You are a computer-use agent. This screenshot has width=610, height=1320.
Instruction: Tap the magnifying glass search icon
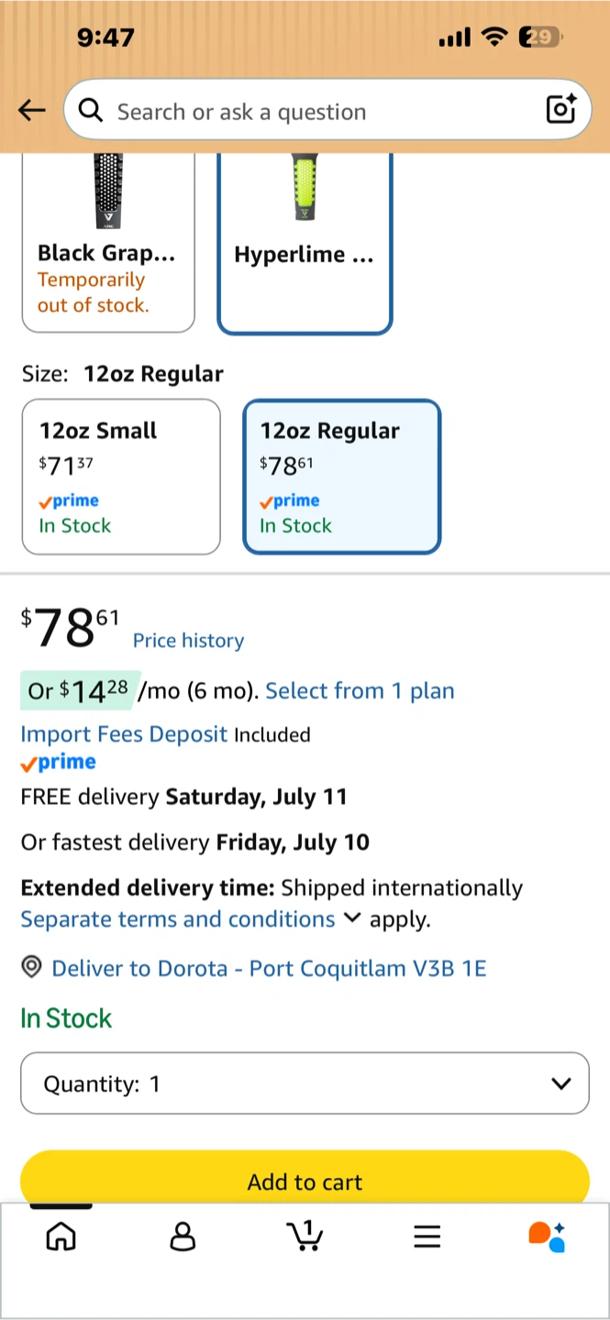90,111
